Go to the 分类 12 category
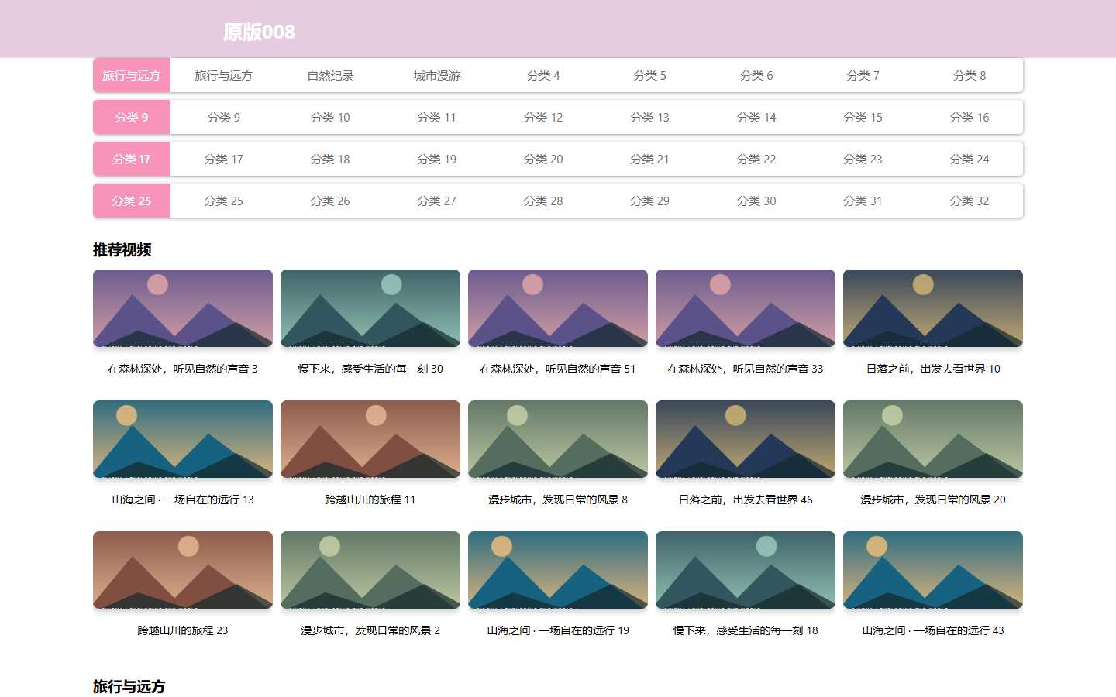The image size is (1116, 697). click(x=543, y=118)
